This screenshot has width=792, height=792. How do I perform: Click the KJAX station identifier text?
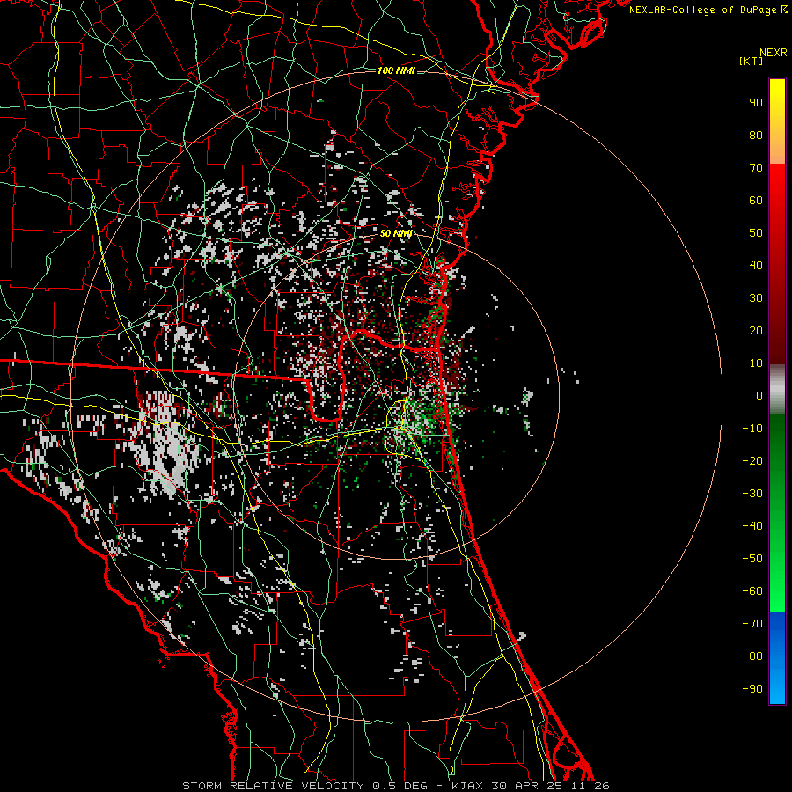point(466,786)
